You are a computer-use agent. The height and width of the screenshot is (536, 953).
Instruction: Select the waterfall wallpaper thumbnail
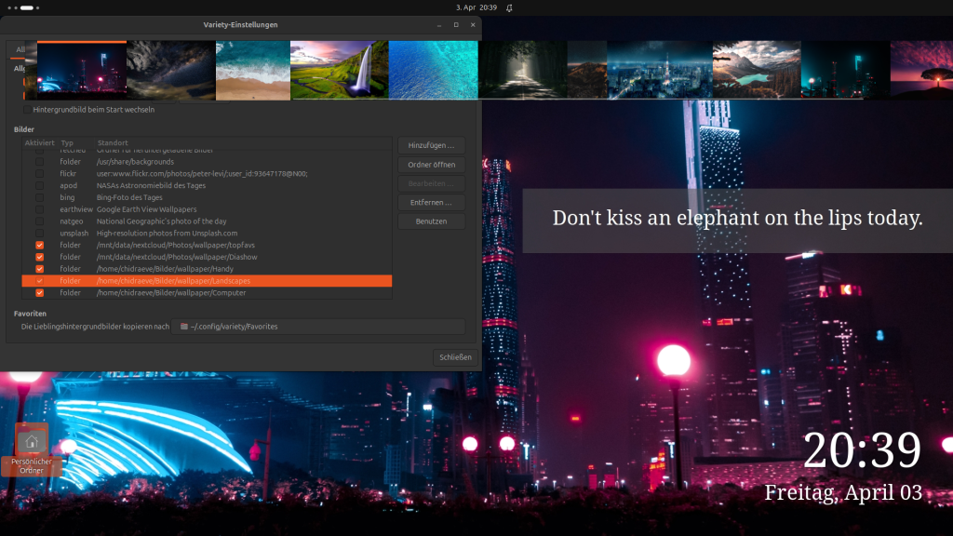(335, 70)
